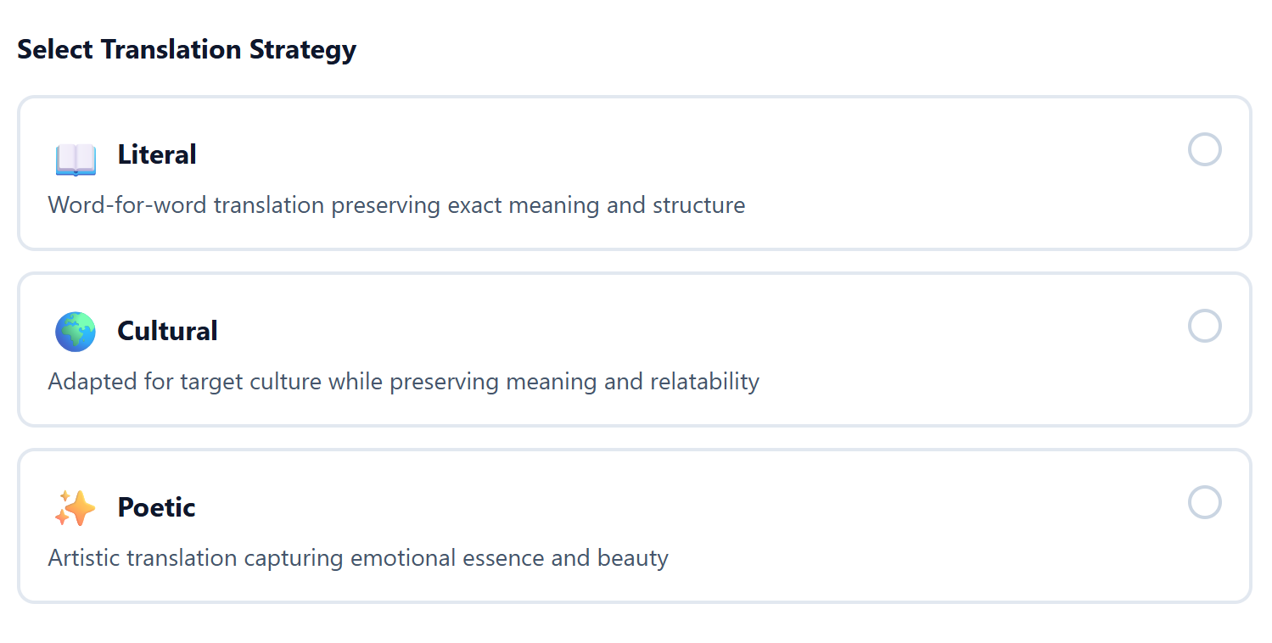Click the bold Literal title text
The width and height of the screenshot is (1272, 643).
[157, 154]
